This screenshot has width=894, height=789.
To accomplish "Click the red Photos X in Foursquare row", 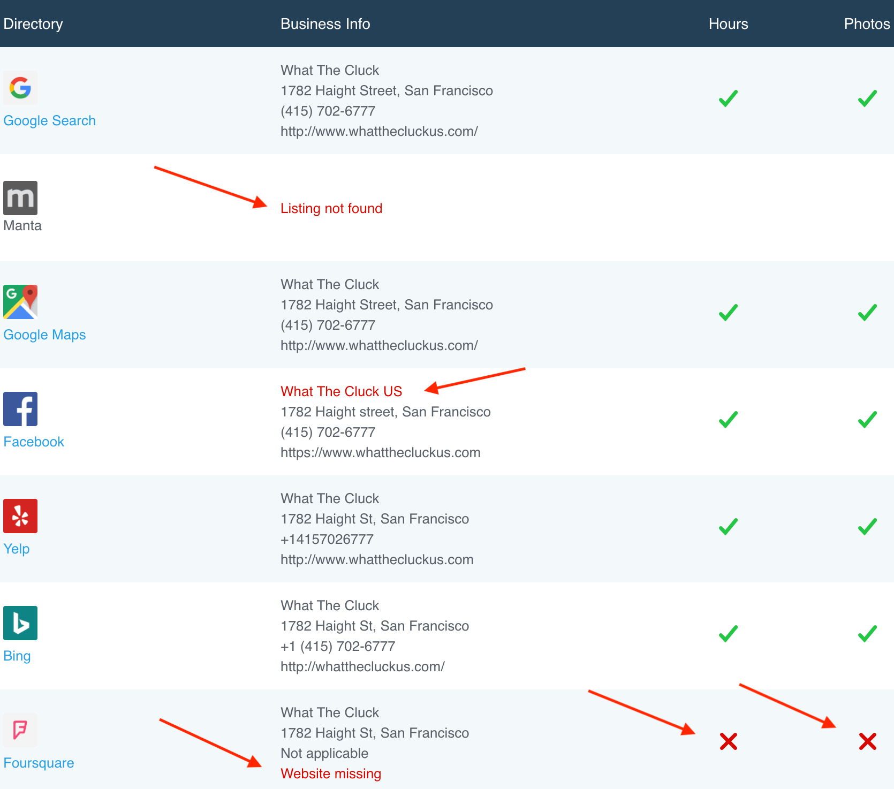I will 868,741.
